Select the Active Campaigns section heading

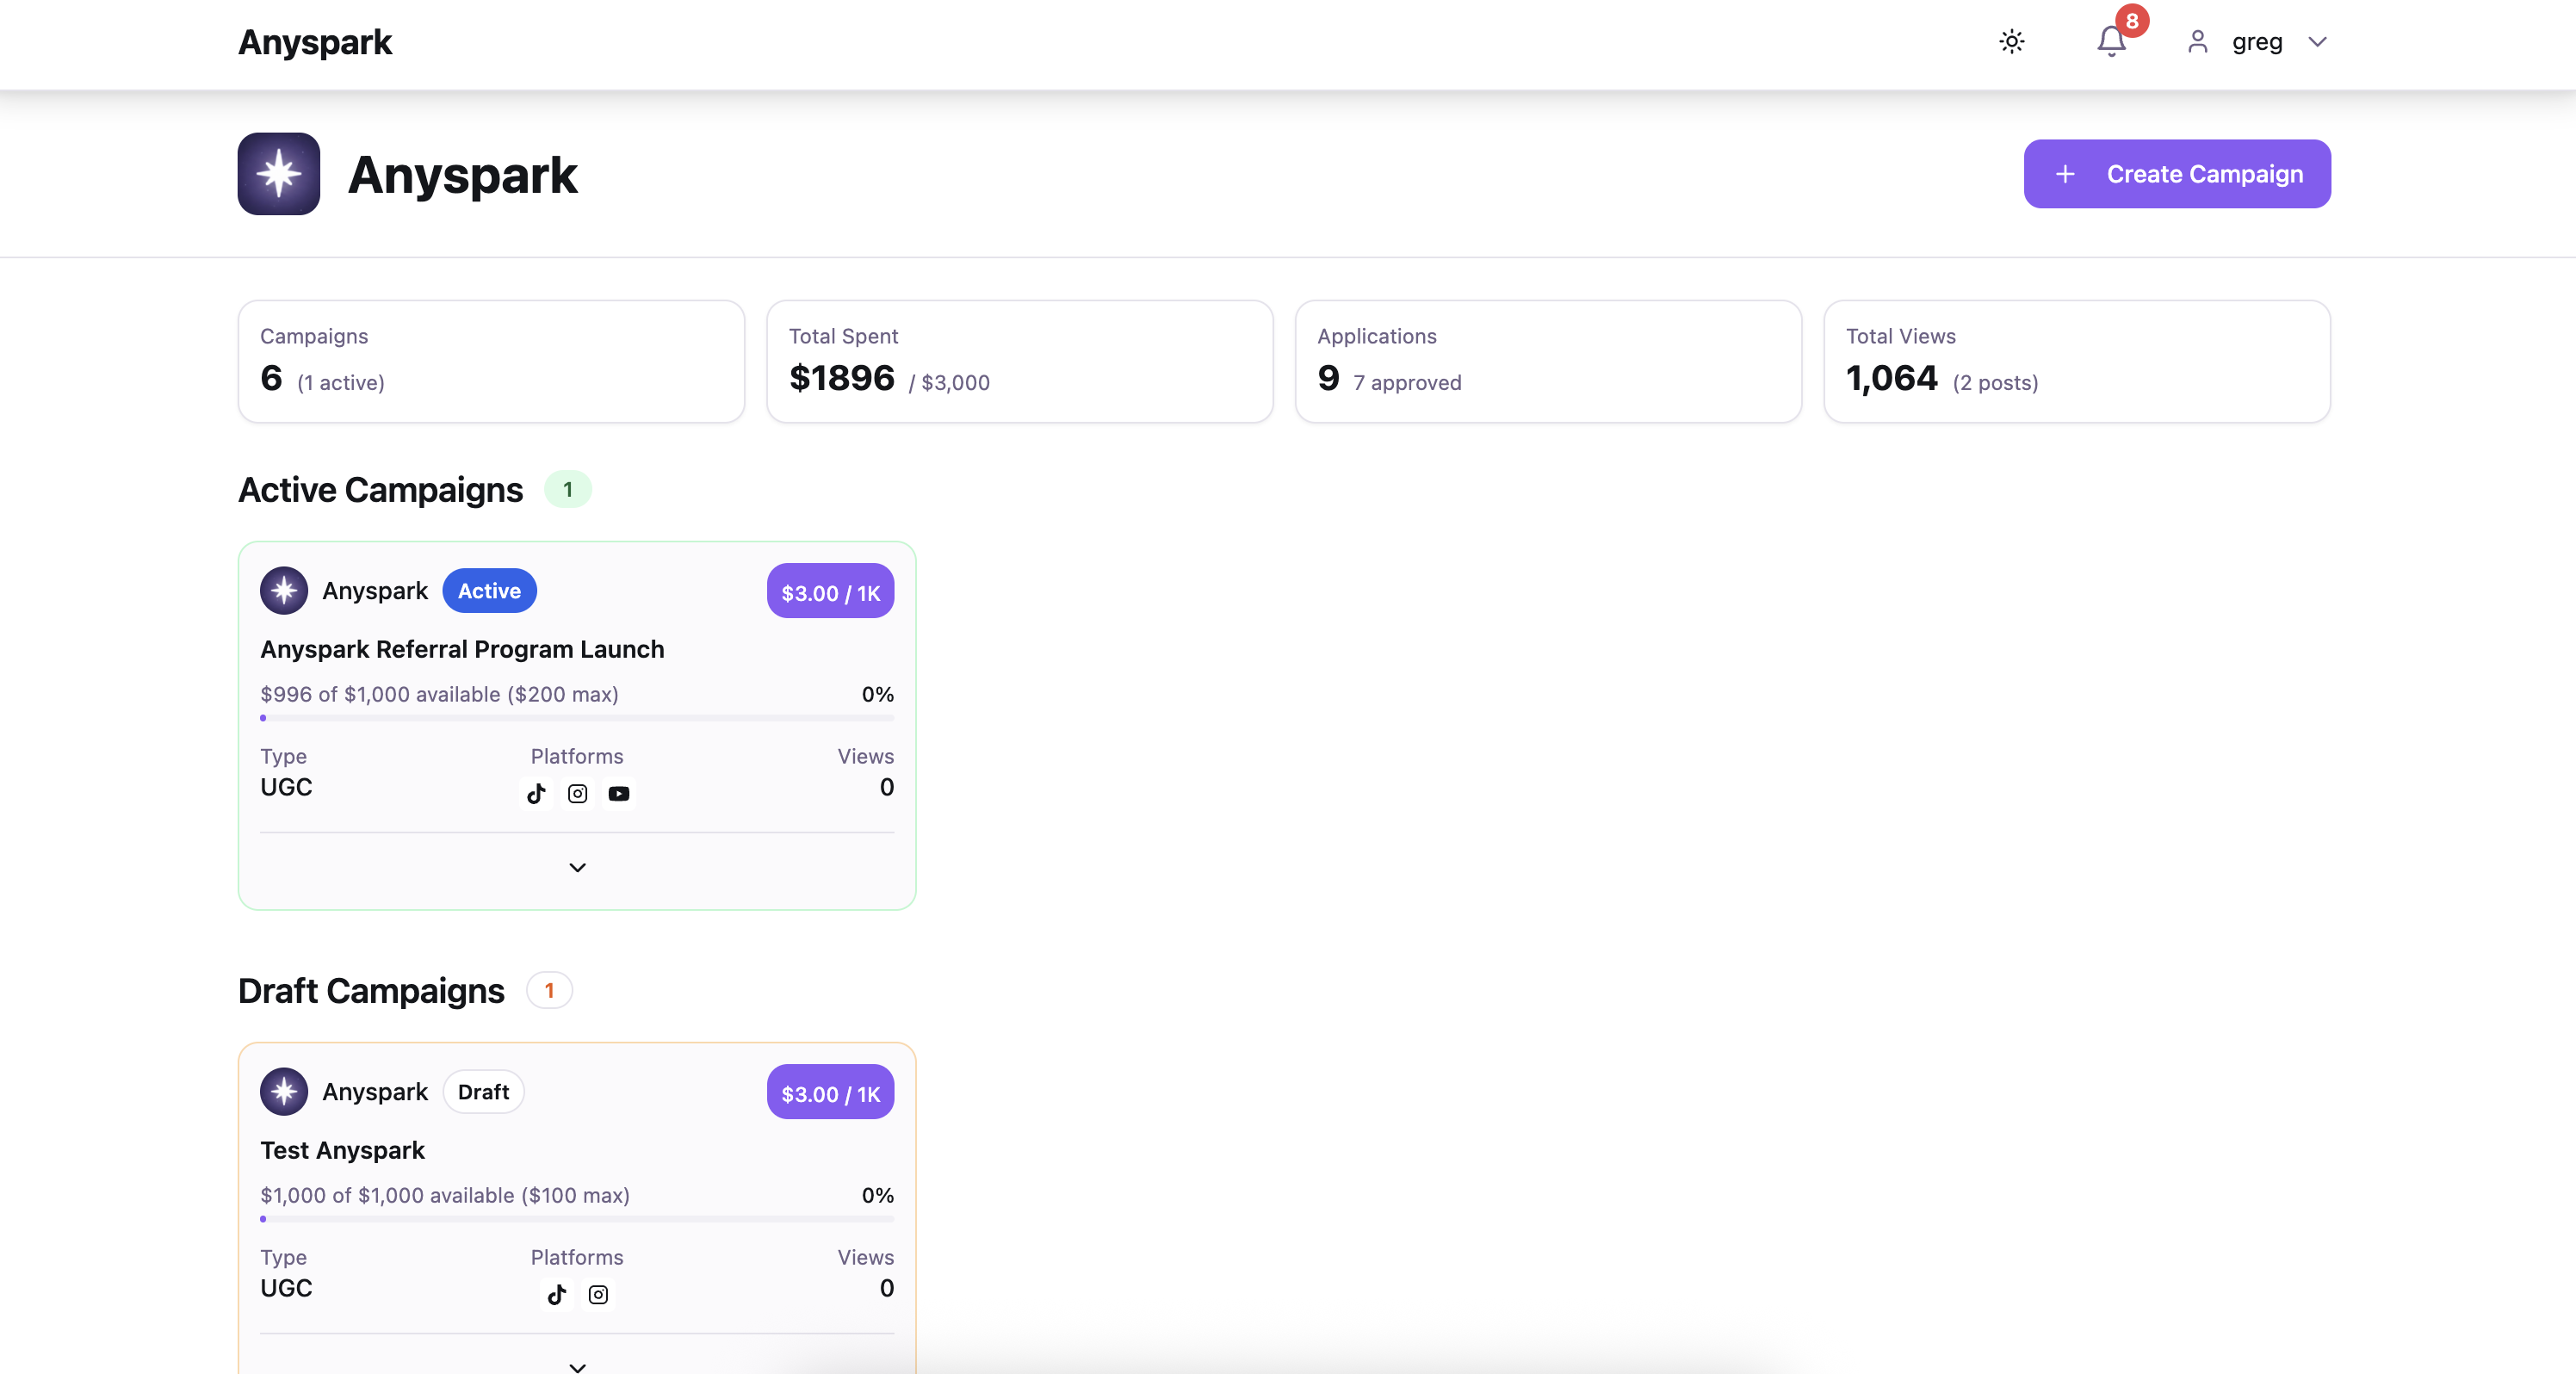pyautogui.click(x=380, y=489)
